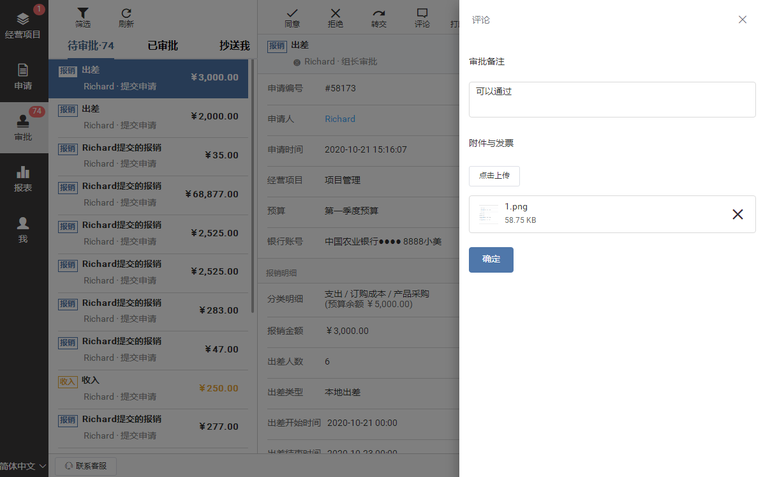Remove the 1.png attachment
The height and width of the screenshot is (477, 763).
pyautogui.click(x=738, y=215)
